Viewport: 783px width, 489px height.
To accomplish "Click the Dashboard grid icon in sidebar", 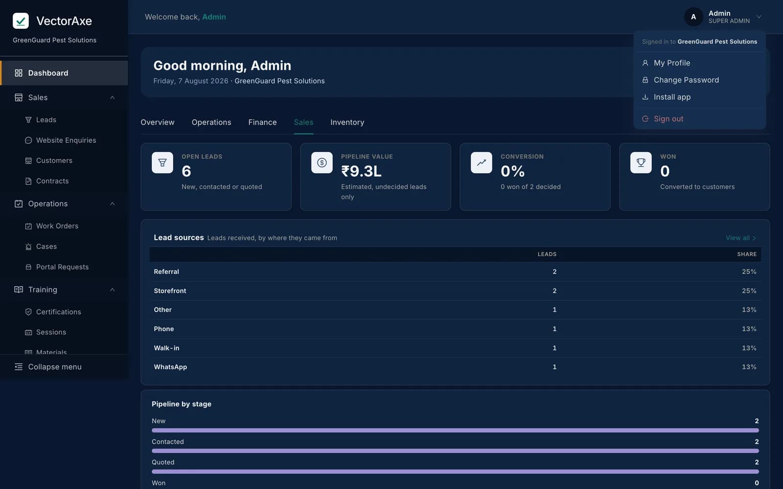I will point(19,73).
